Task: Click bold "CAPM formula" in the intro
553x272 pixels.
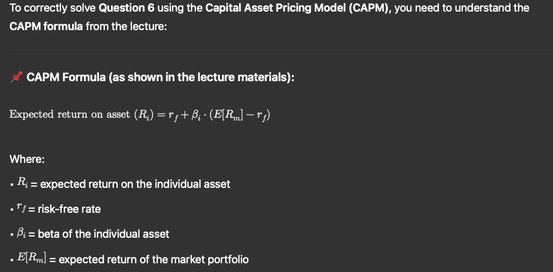Action: click(x=46, y=27)
